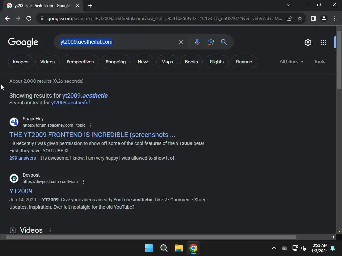Open the Chrome three-dot menu
The image size is (342, 256).
pyautogui.click(x=335, y=19)
